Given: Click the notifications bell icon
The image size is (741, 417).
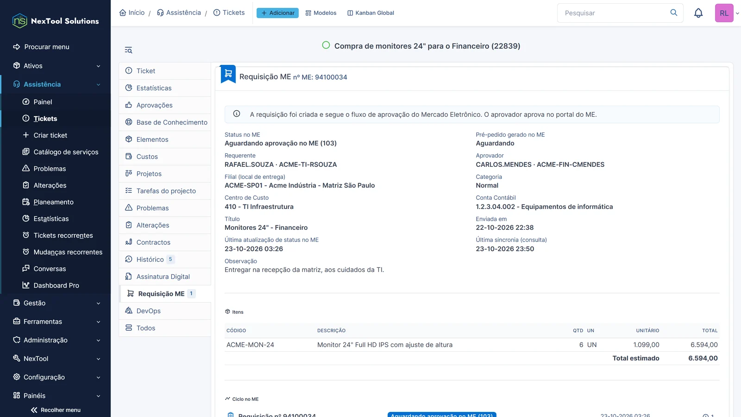Looking at the screenshot, I should tap(698, 13).
